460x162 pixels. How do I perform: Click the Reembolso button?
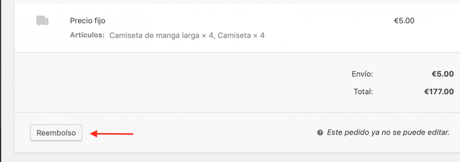[x=56, y=133]
